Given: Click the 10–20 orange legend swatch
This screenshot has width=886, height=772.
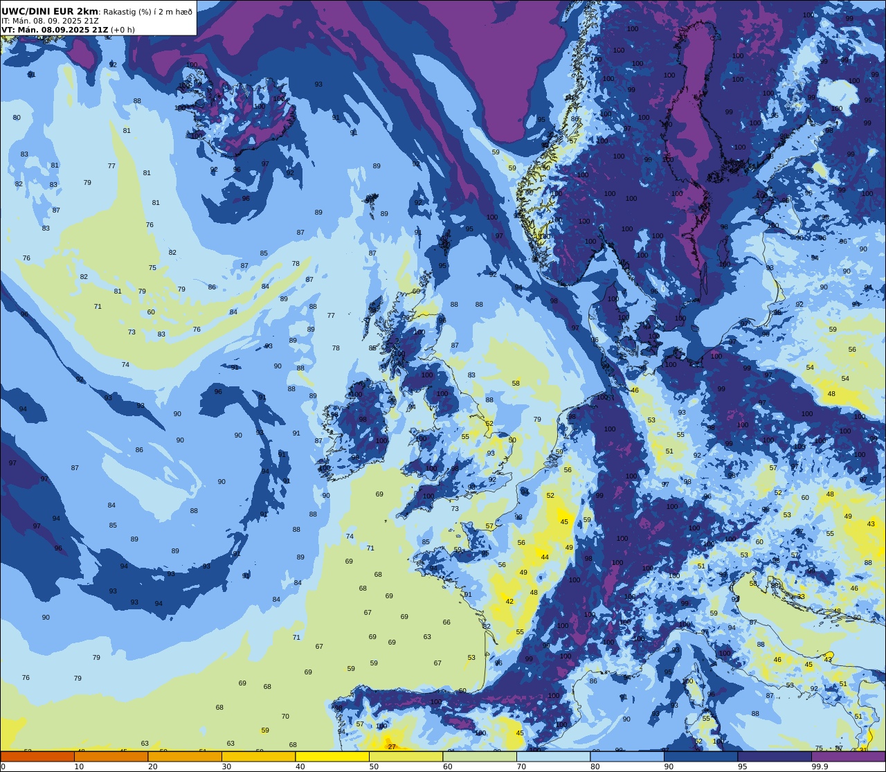Looking at the screenshot, I should (x=111, y=756).
